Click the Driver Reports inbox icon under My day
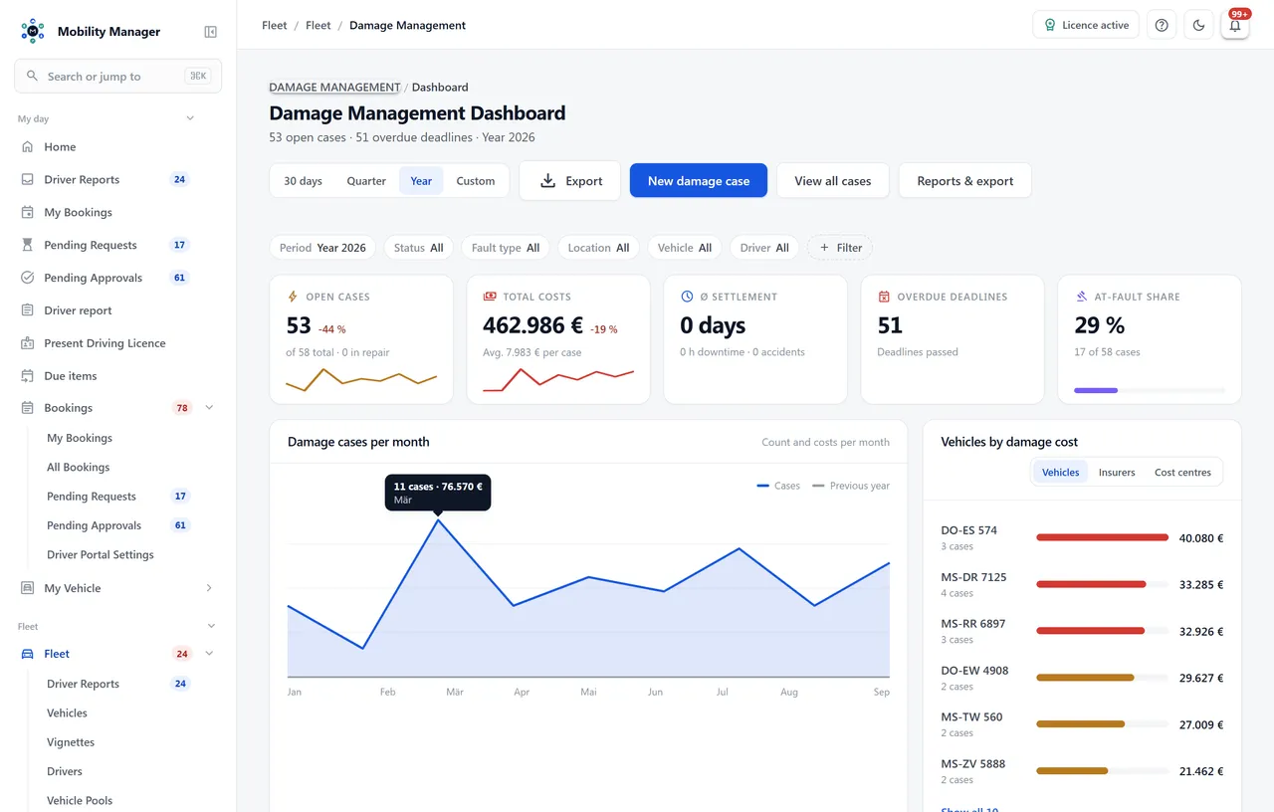Viewport: 1274px width, 812px height. pos(27,180)
